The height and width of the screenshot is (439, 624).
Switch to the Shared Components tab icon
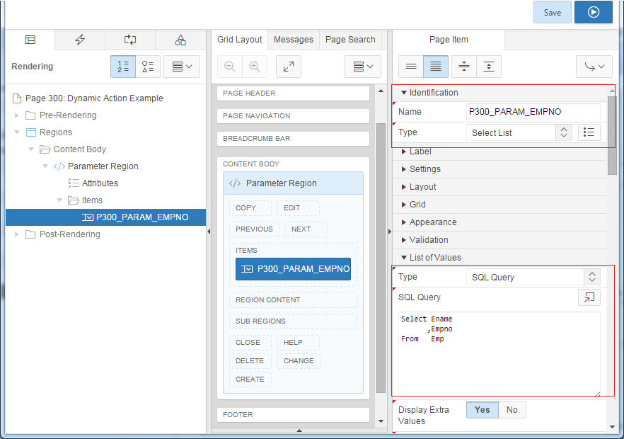pyautogui.click(x=180, y=40)
